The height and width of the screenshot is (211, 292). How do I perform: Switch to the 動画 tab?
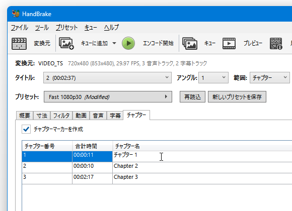(x=81, y=116)
